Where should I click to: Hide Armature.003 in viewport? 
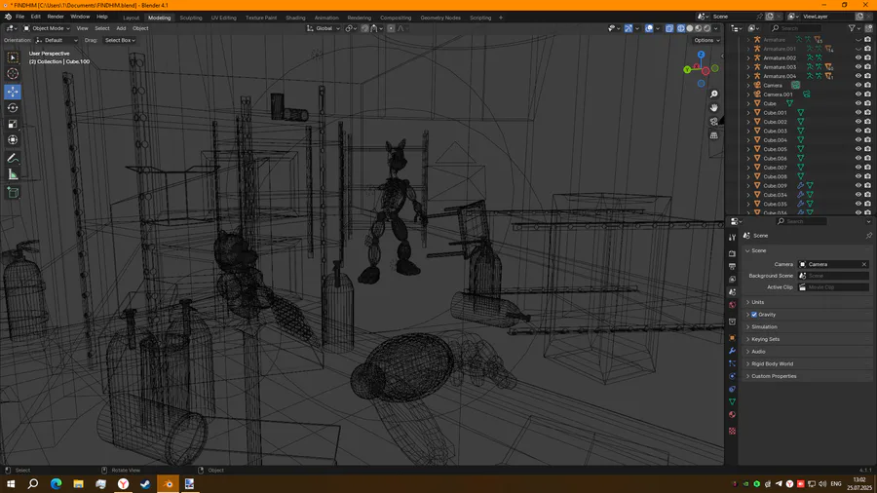[858, 67]
